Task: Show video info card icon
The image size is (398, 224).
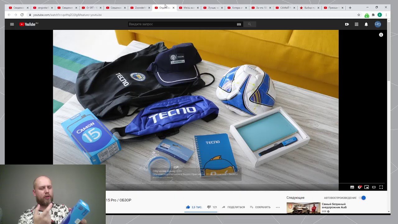Action: tap(381, 35)
